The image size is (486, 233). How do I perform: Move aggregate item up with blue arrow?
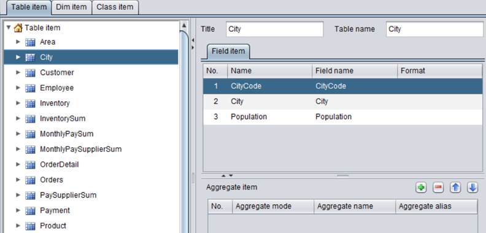(x=455, y=188)
